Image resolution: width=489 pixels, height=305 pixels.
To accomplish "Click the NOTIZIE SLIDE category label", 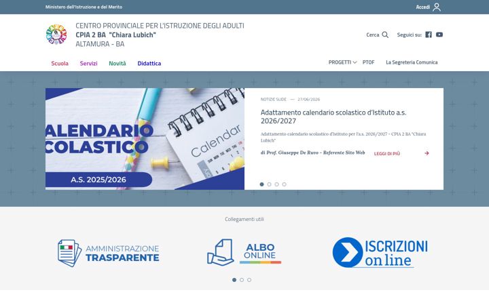I will pos(274,99).
